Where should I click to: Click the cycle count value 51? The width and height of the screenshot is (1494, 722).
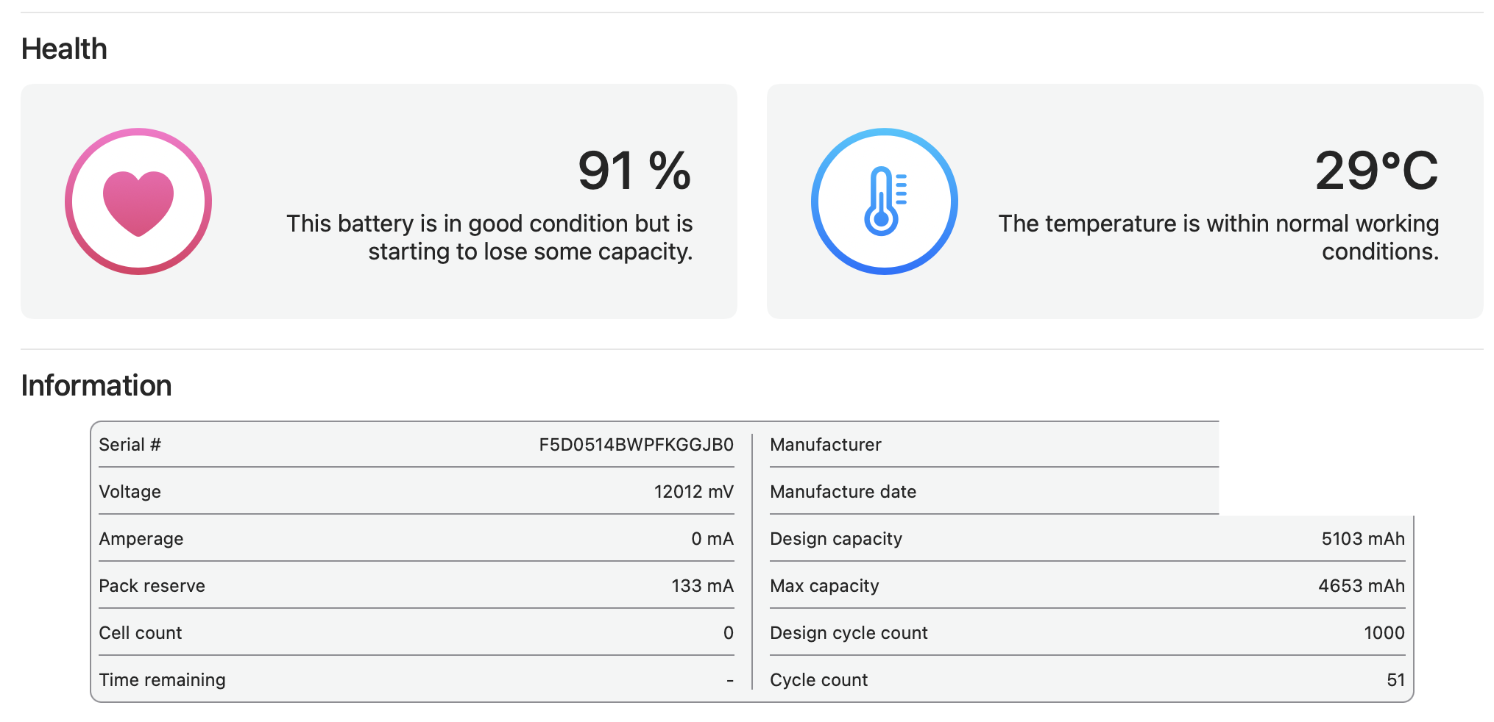[x=1395, y=680]
